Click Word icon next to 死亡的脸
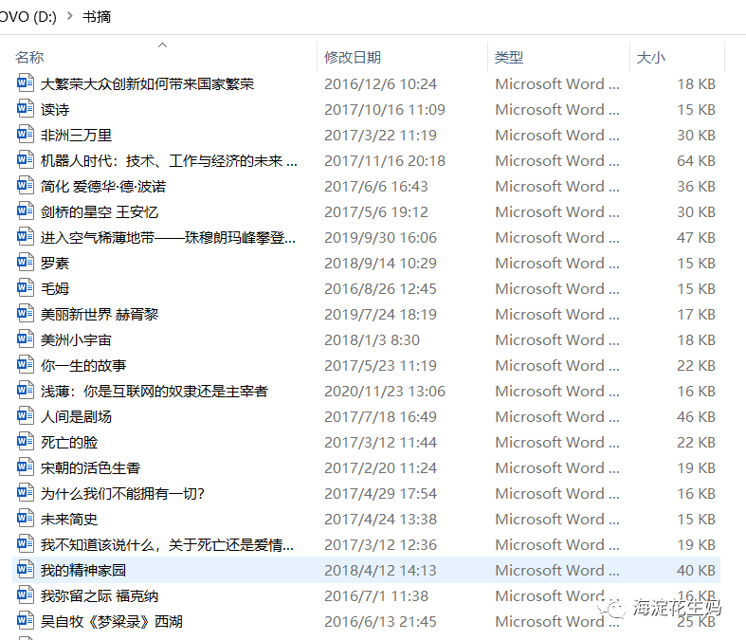Screen dimensions: 746x640 [x=26, y=442]
